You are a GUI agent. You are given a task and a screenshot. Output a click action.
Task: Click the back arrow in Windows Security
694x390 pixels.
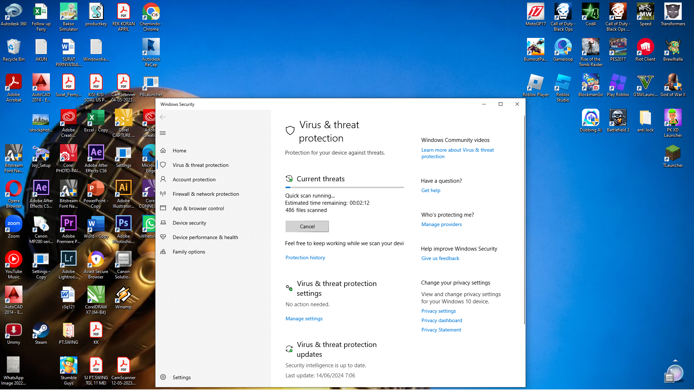pyautogui.click(x=163, y=117)
